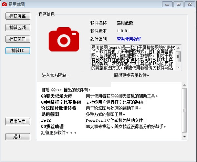
Task: Select 论坛图片批量转换 in the software list
Action: [58, 108]
